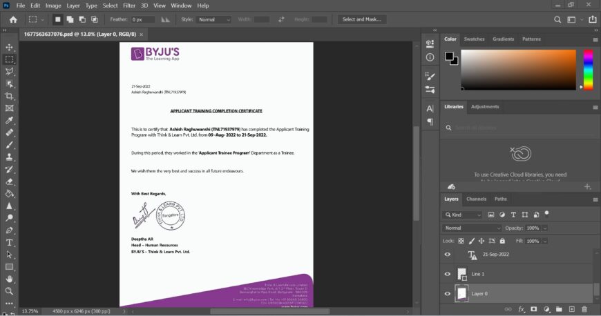Select the Horizontal Type tool
The width and height of the screenshot is (601, 316).
click(x=9, y=242)
